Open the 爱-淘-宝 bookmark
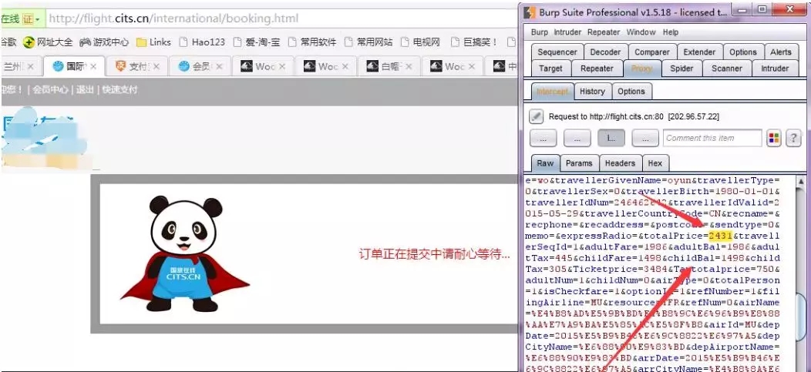Viewport: 811px width, 372px height. coord(257,42)
